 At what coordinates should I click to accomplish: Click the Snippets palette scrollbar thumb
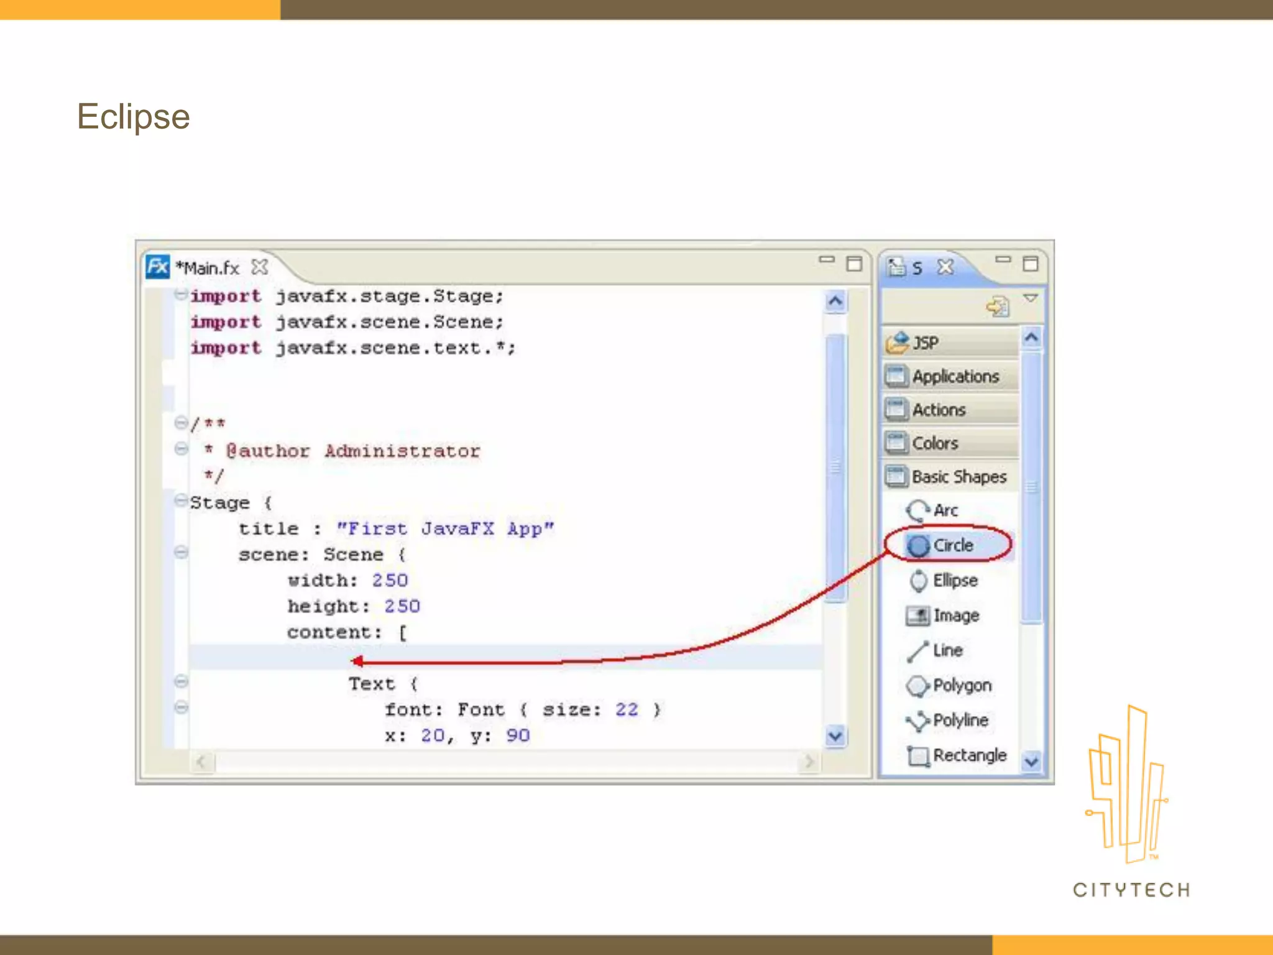1031,487
